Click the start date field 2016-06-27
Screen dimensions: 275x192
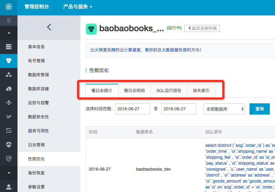(132, 109)
